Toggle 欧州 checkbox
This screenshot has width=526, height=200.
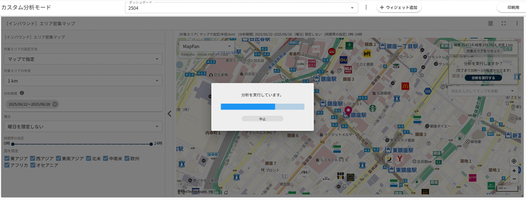[x=127, y=158]
